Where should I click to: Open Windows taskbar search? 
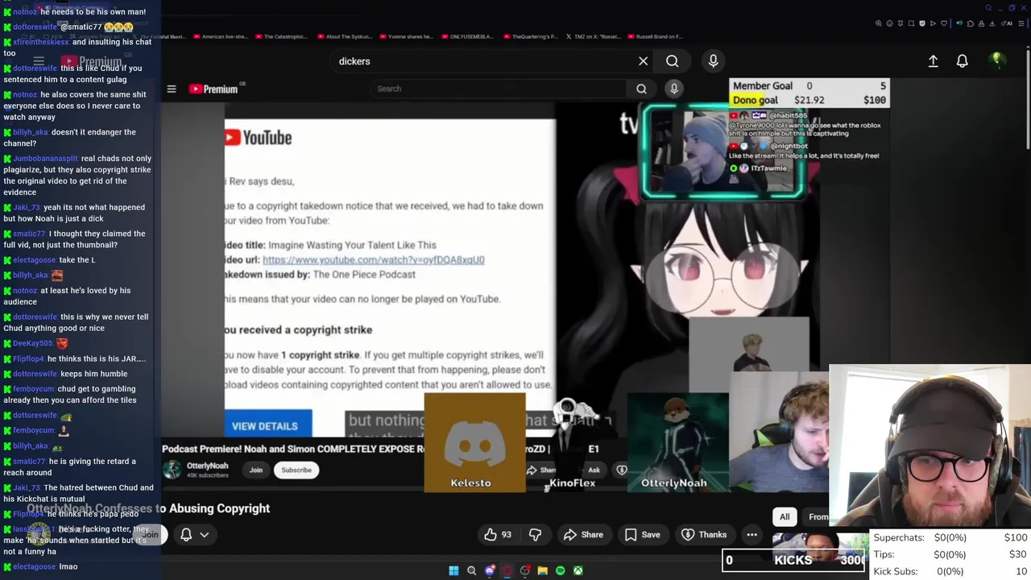pyautogui.click(x=471, y=570)
